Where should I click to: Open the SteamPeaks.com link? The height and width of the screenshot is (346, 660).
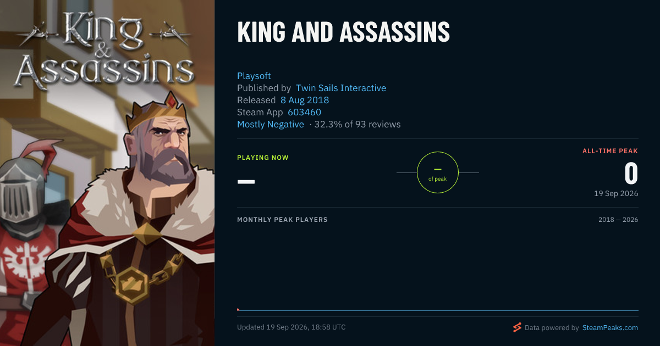click(x=609, y=327)
